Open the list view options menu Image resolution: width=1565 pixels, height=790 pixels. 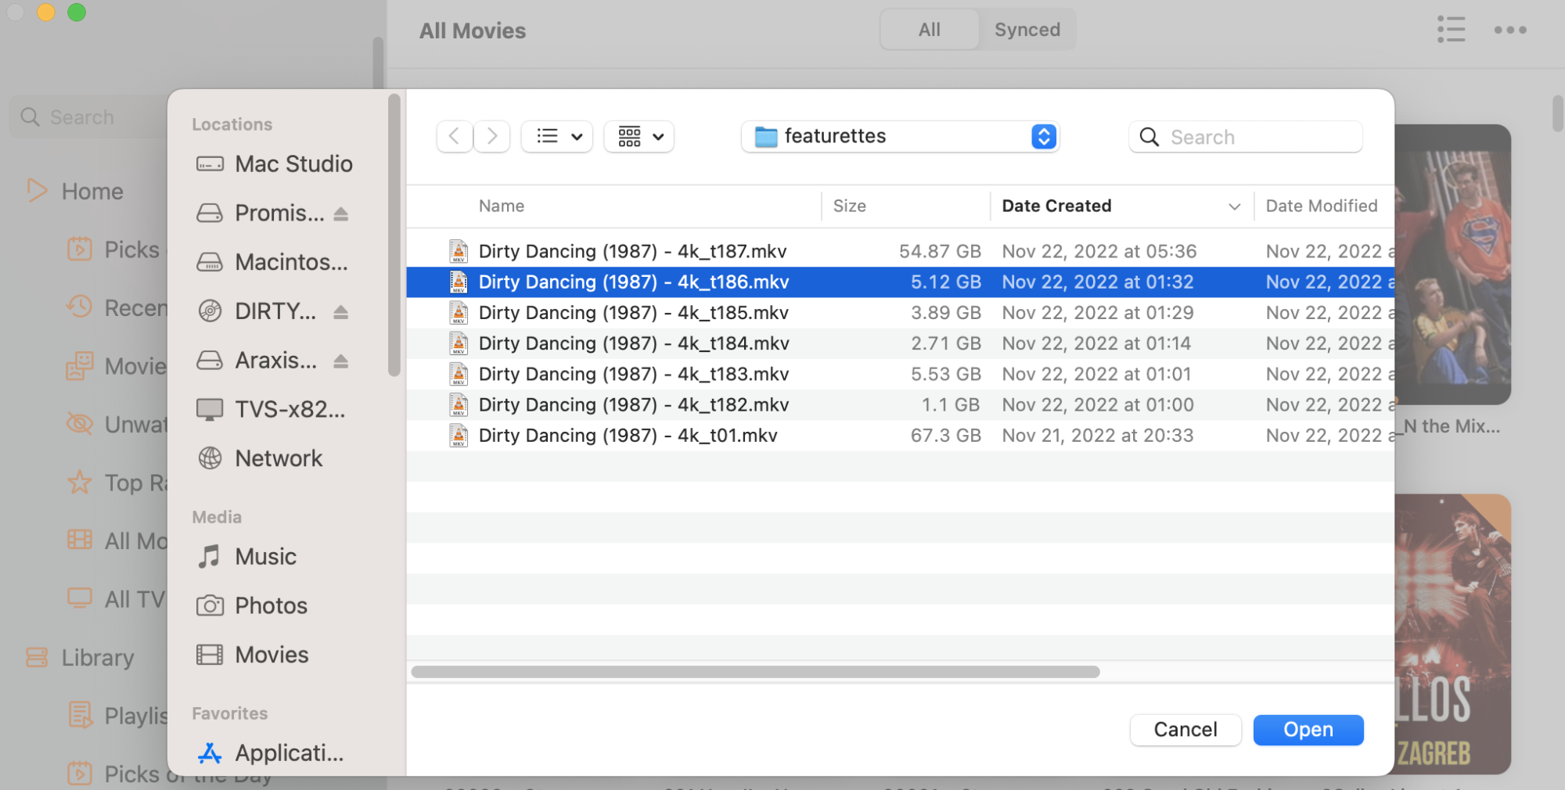(557, 136)
